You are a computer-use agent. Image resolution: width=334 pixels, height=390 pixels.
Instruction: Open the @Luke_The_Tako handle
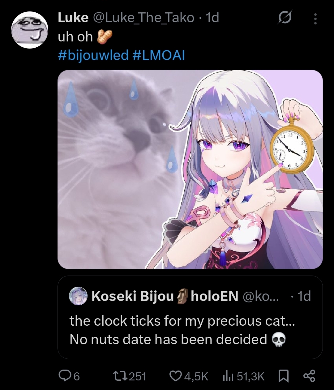(143, 18)
